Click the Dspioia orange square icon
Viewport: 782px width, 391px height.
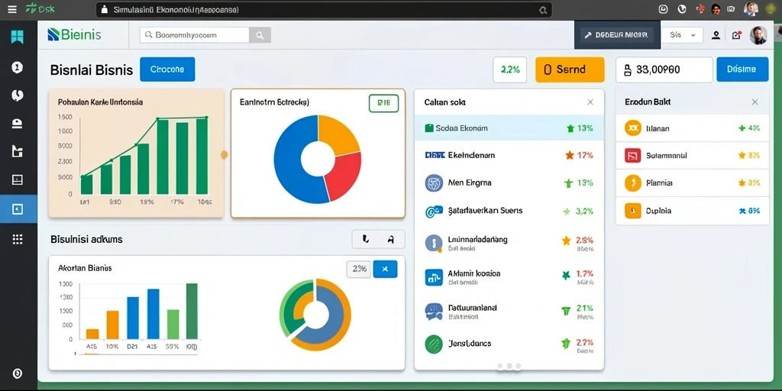pos(632,211)
